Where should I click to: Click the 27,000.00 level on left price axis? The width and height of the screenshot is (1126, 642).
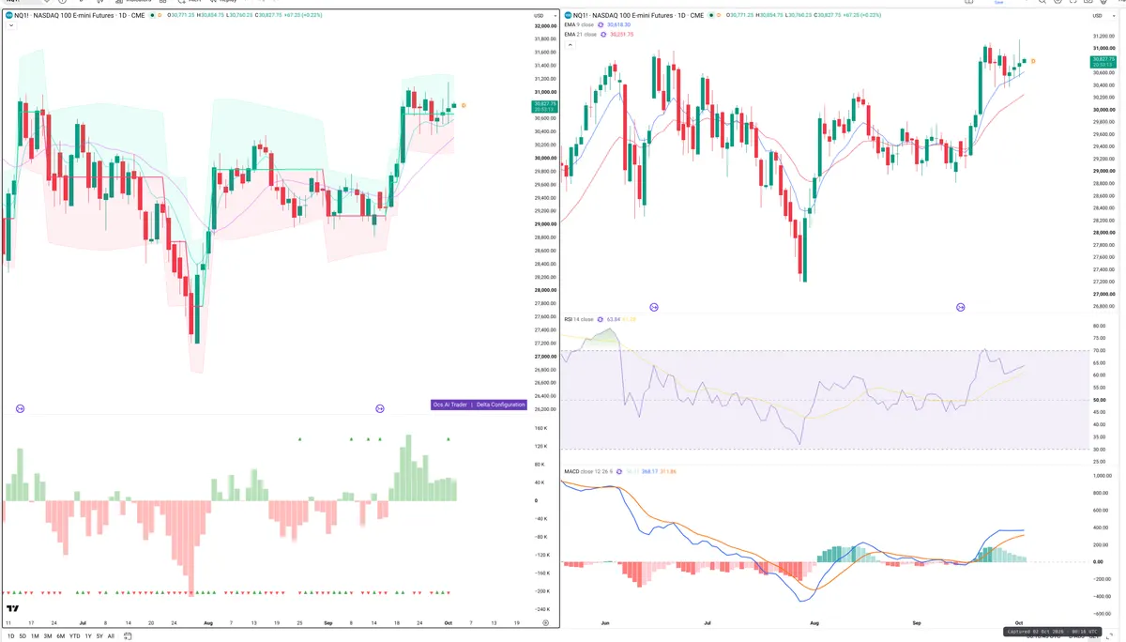pyautogui.click(x=544, y=357)
